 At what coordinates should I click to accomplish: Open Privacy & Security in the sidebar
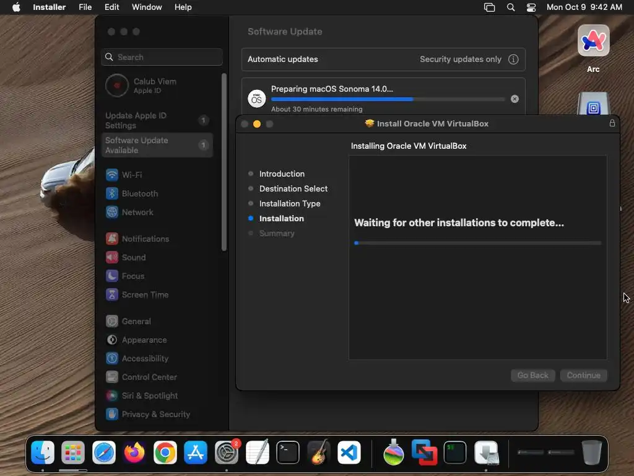158,415
